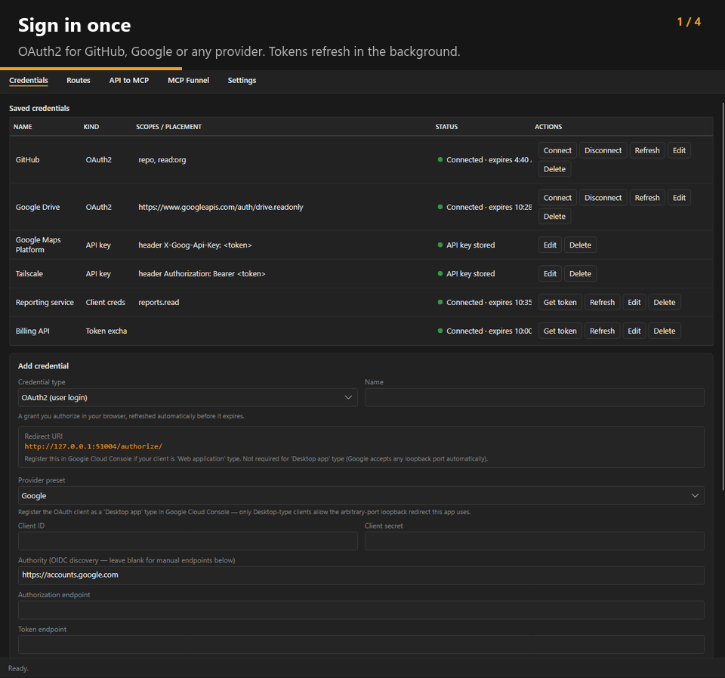725x678 pixels.
Task: Get token for Billing API
Action: [560, 331]
